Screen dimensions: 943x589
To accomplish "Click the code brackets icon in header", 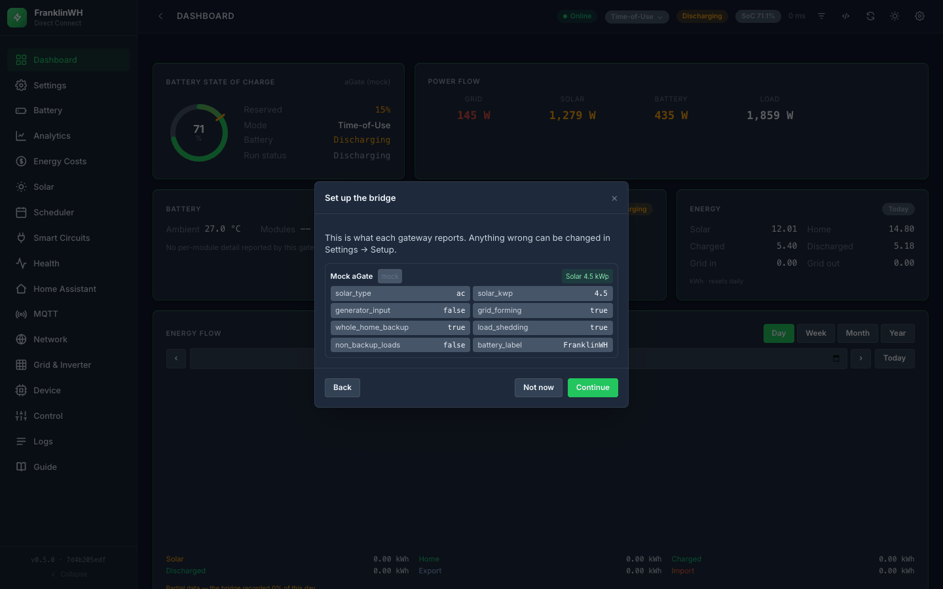I will (846, 16).
